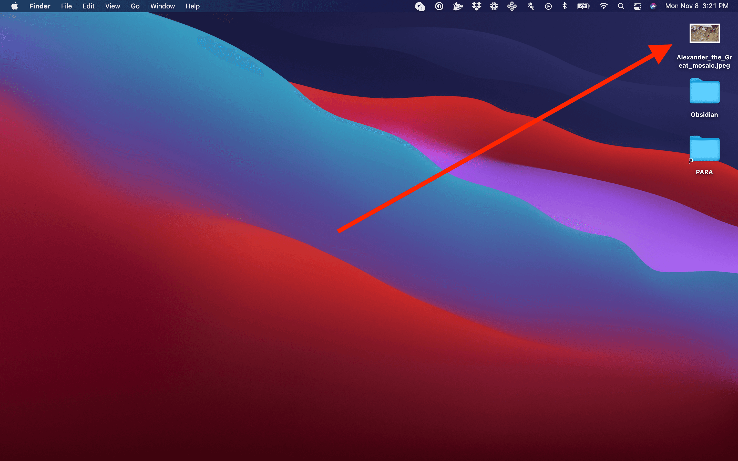Open the Help menu
This screenshot has height=461, width=738.
[x=192, y=6]
